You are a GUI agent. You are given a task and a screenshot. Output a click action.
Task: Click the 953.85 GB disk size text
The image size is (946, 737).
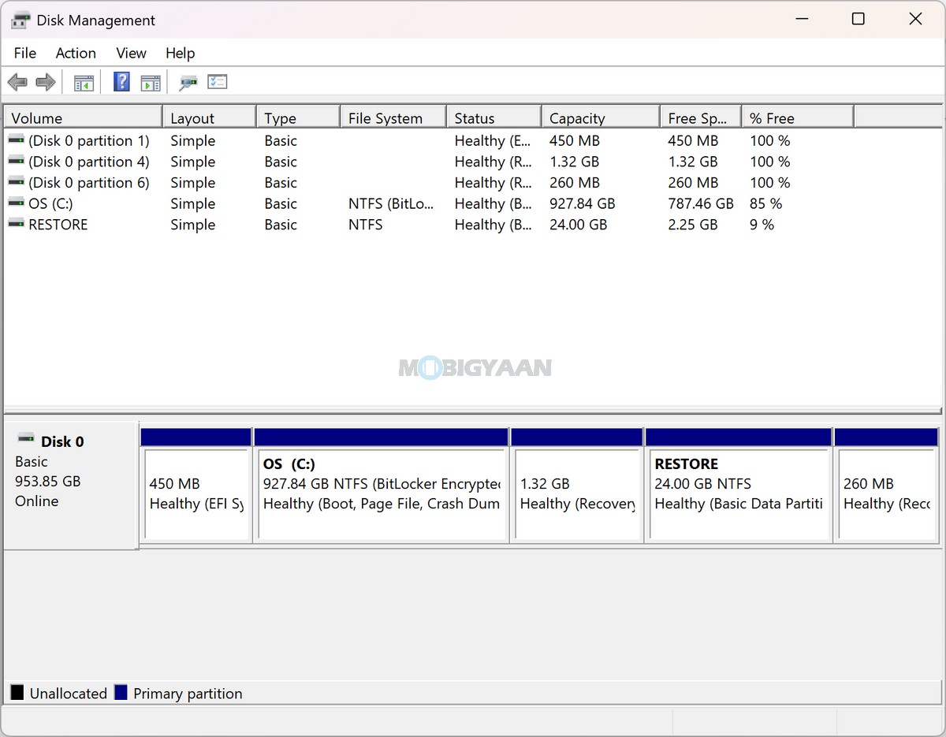tap(47, 481)
